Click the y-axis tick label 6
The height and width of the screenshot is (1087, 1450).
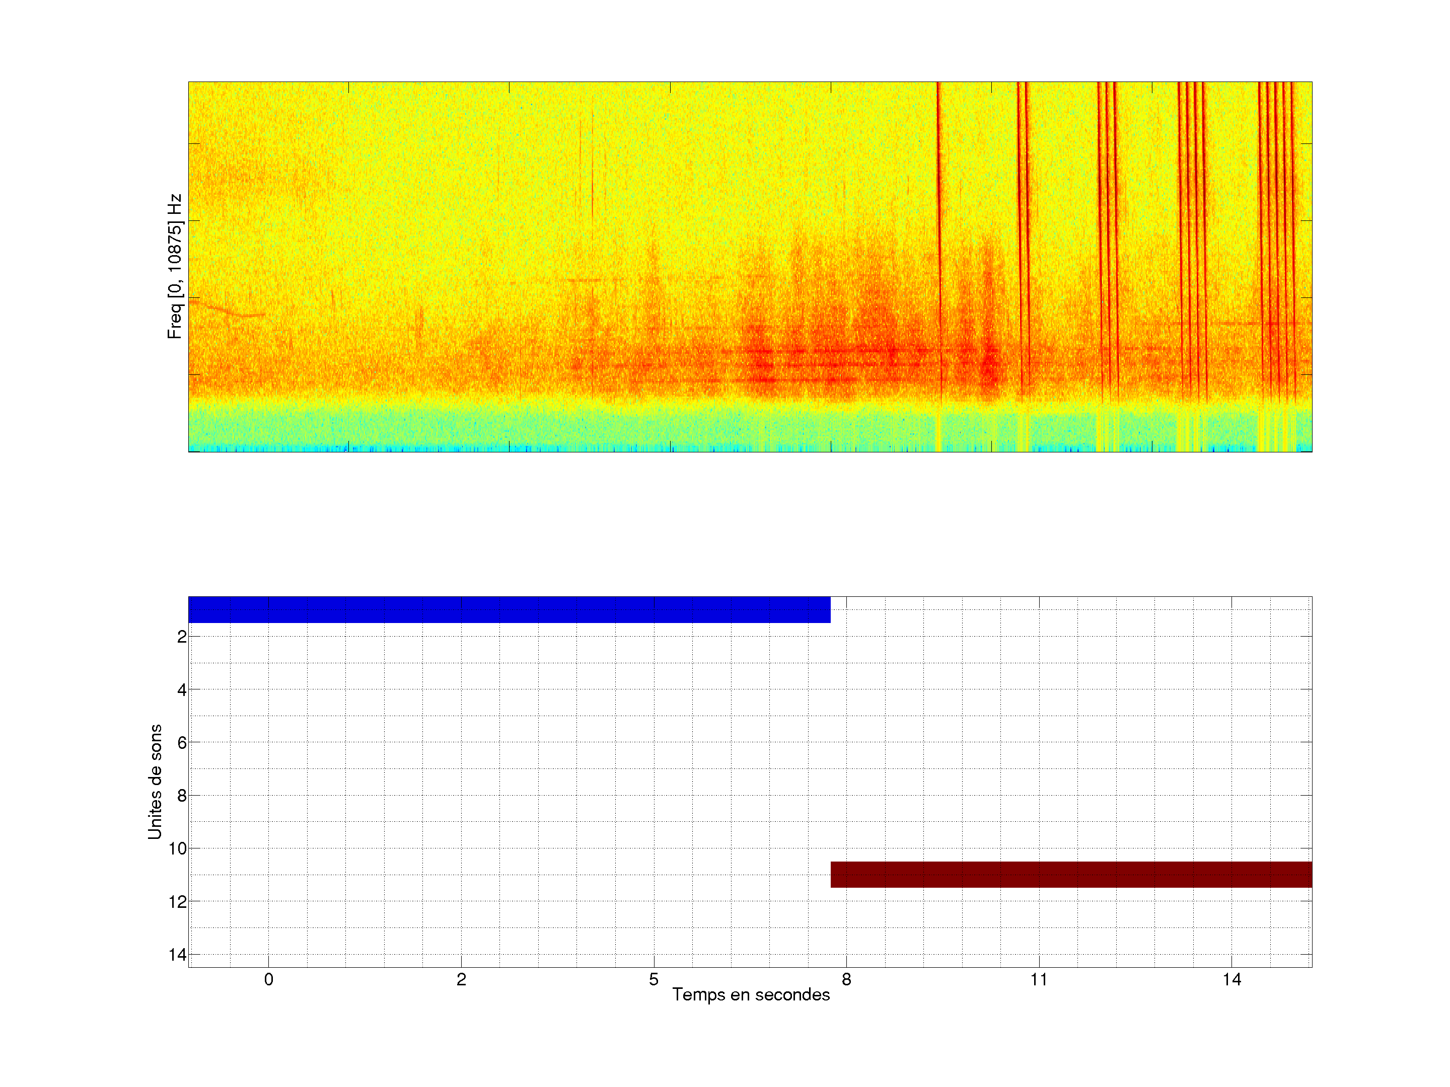[182, 742]
